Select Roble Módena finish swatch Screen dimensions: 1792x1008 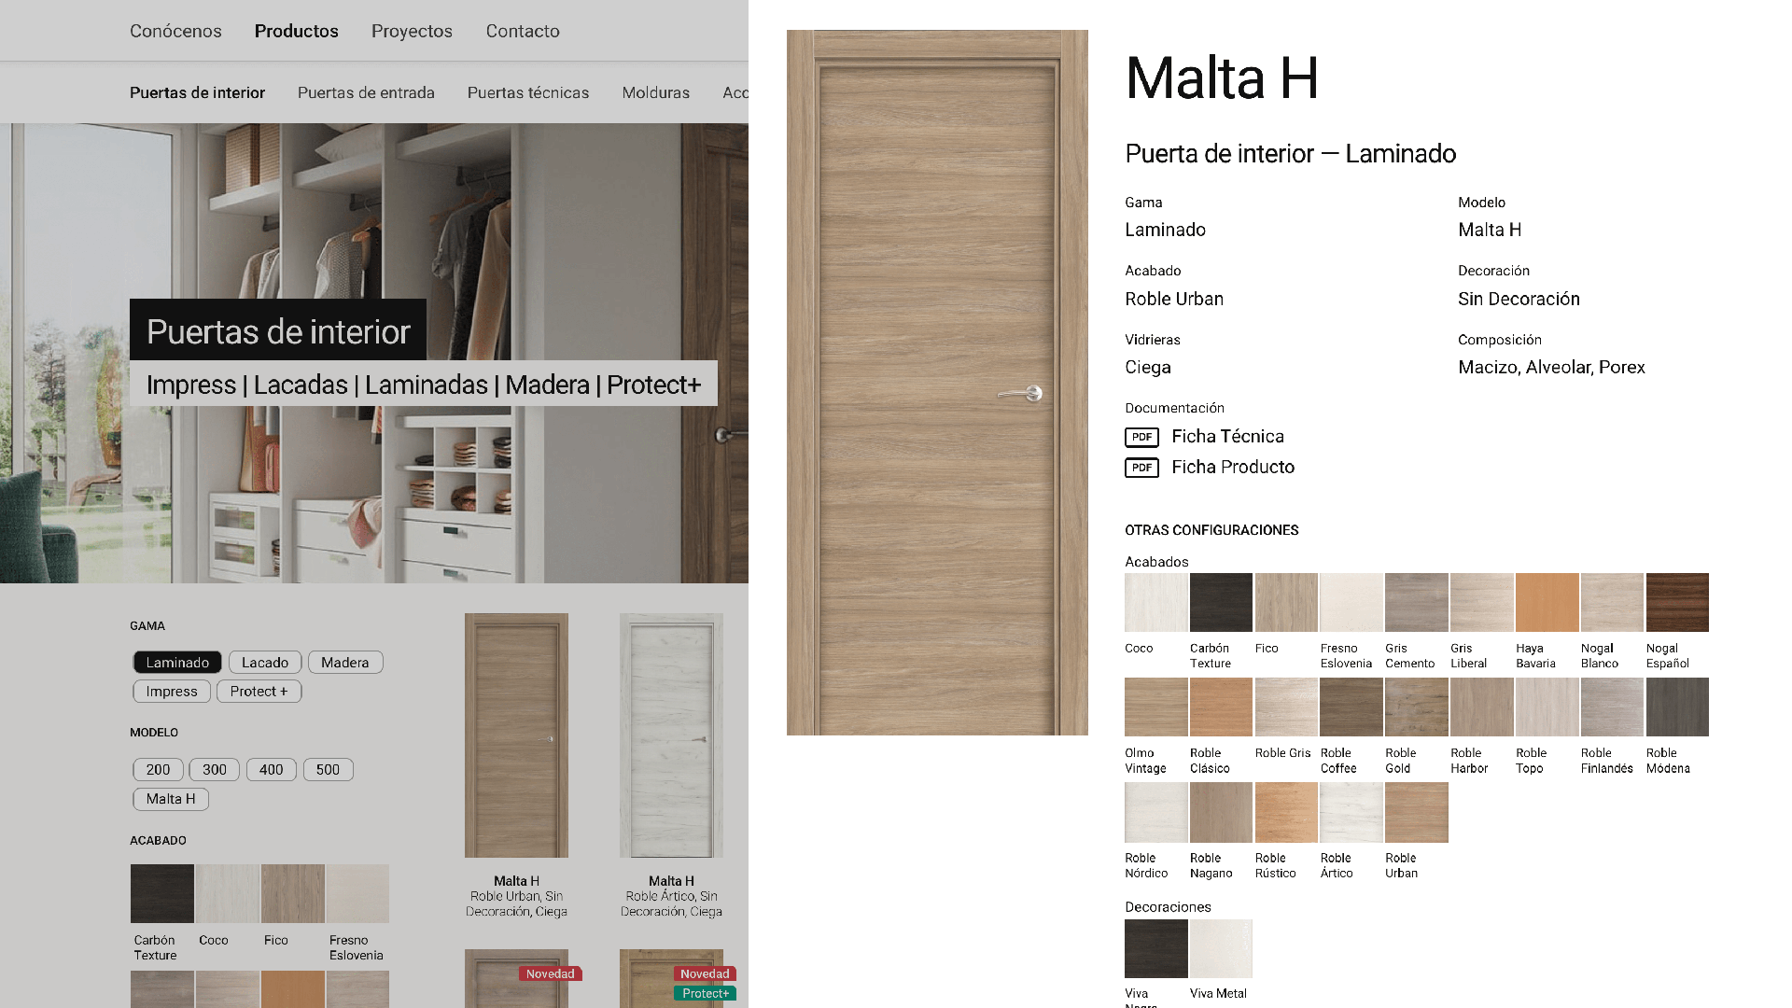pos(1676,707)
